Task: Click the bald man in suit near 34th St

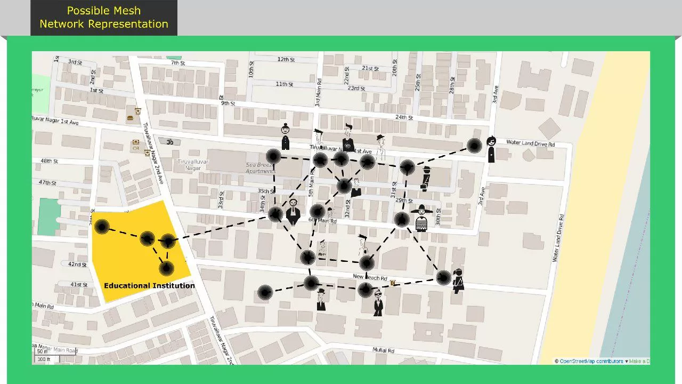Action: click(x=293, y=212)
